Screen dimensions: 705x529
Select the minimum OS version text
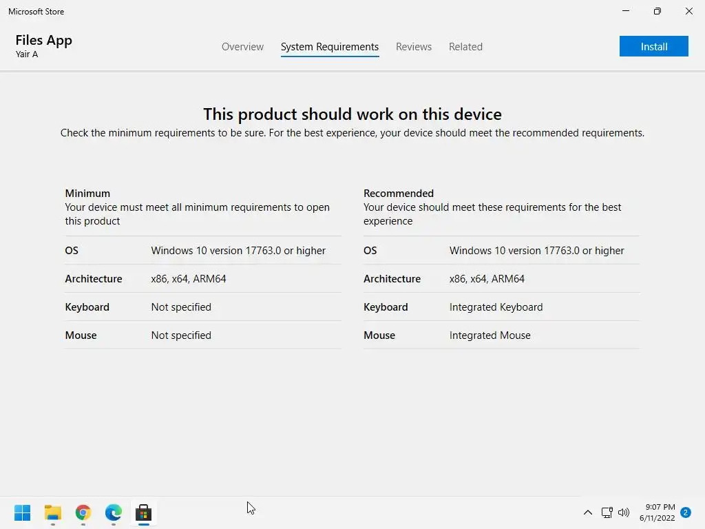tap(238, 251)
